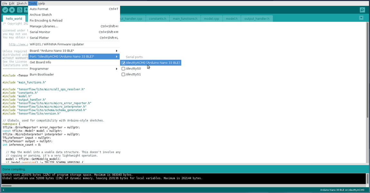Switch to the hello_world tab

pos(14,18)
